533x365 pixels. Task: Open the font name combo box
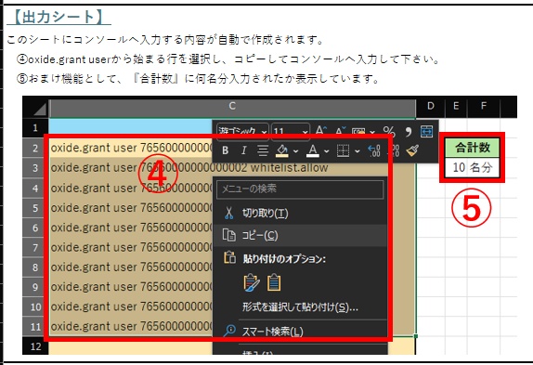pyautogui.click(x=242, y=131)
